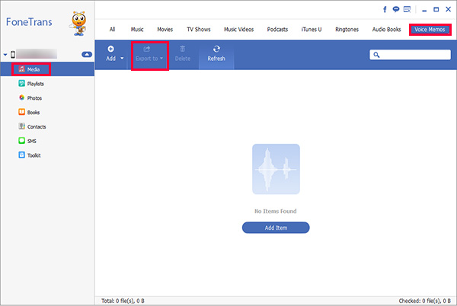Click the register/menu icon in title bar

point(407,10)
